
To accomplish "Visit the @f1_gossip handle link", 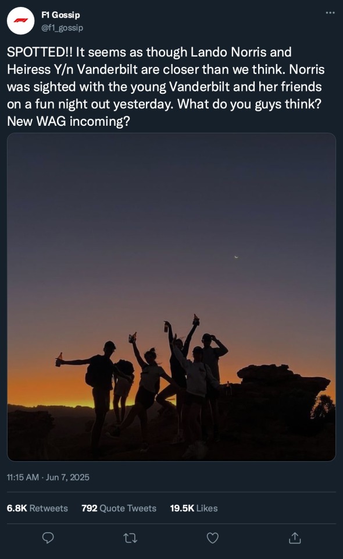I will (62, 27).
